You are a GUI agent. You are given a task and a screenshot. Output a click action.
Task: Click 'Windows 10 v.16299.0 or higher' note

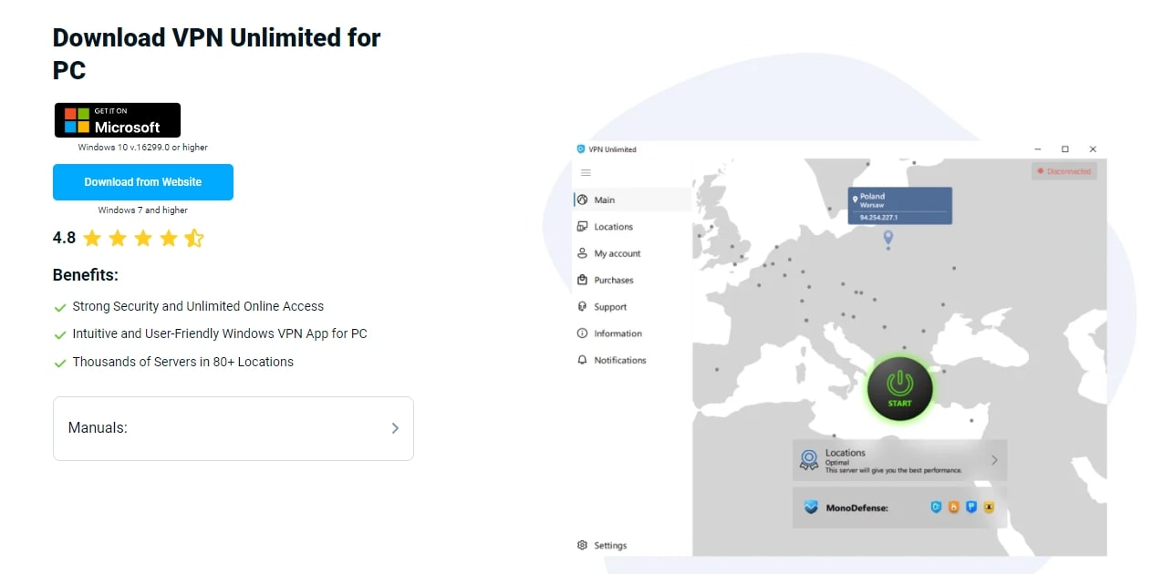click(143, 147)
